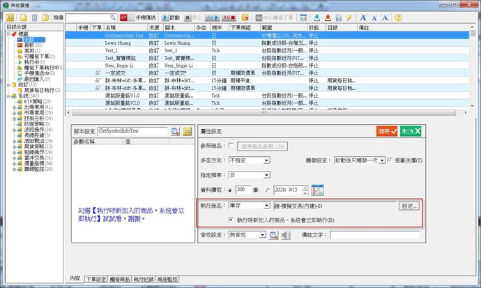Uncheck 執行時新加入的商品 auto-execute checkbox
This screenshot has width=481, height=288.
pyautogui.click(x=232, y=220)
